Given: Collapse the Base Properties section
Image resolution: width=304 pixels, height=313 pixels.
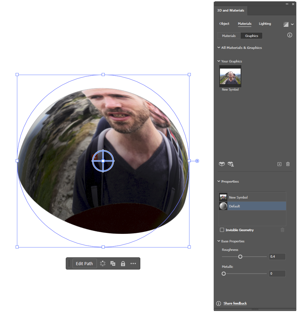Looking at the screenshot, I should coord(219,241).
